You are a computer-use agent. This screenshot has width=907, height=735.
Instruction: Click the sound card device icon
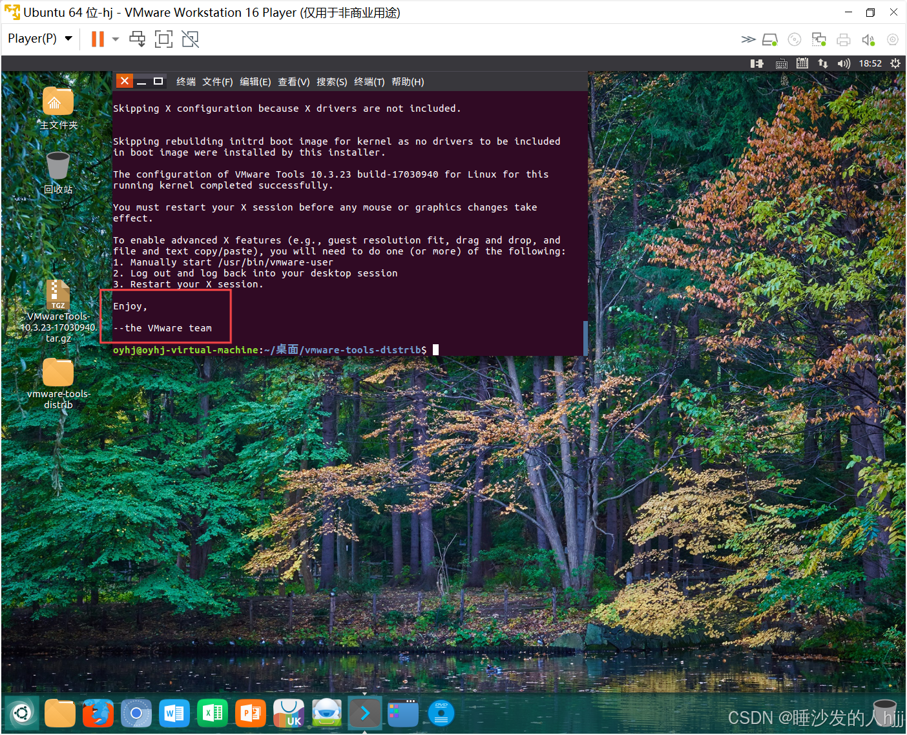pyautogui.click(x=868, y=40)
